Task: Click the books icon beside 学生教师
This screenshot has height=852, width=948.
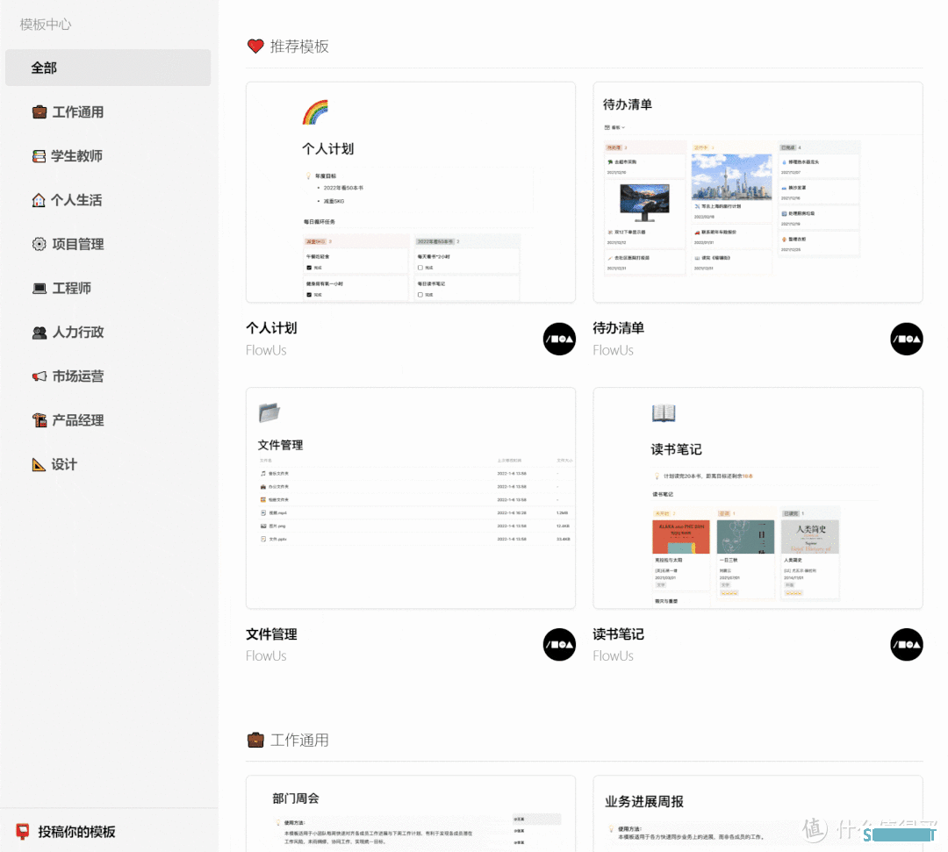Action: pos(39,156)
